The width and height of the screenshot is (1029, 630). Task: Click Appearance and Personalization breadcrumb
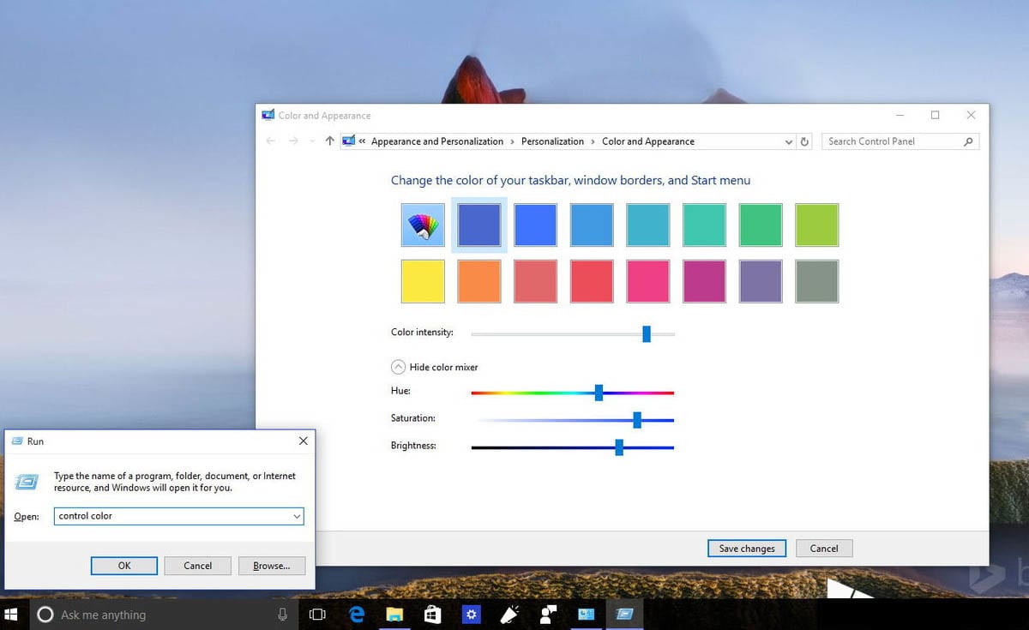(437, 141)
